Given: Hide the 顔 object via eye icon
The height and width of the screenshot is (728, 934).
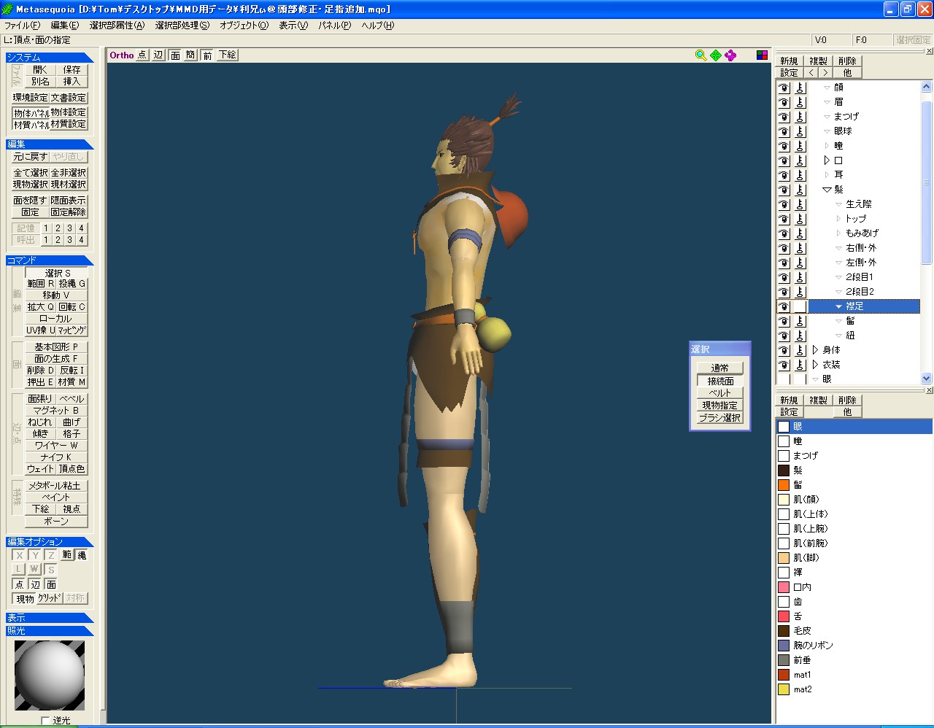Looking at the screenshot, I should point(784,88).
